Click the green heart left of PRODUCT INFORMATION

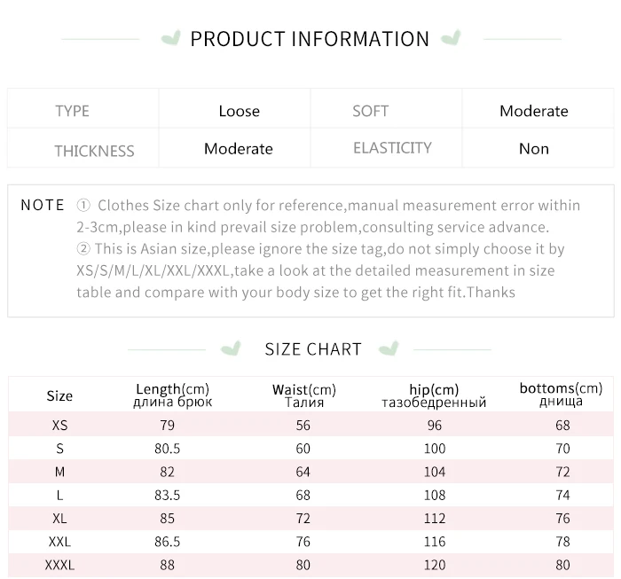pos(171,38)
